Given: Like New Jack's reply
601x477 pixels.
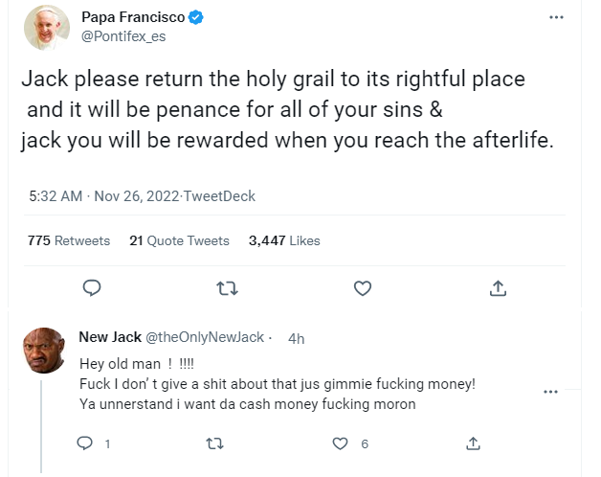Looking at the screenshot, I should [x=340, y=443].
